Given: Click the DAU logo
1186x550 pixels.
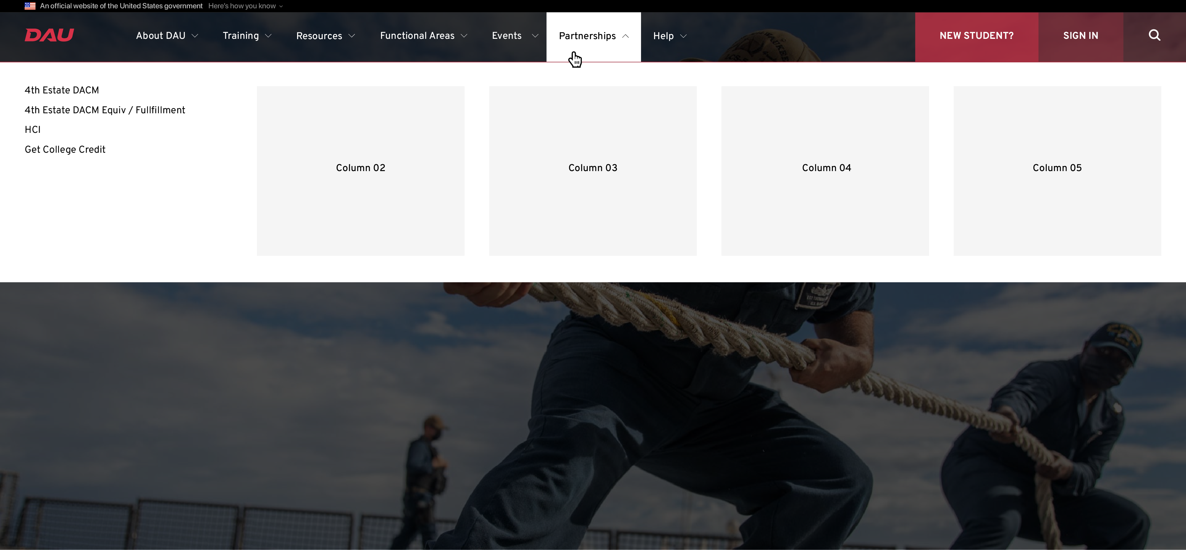Looking at the screenshot, I should click(49, 36).
